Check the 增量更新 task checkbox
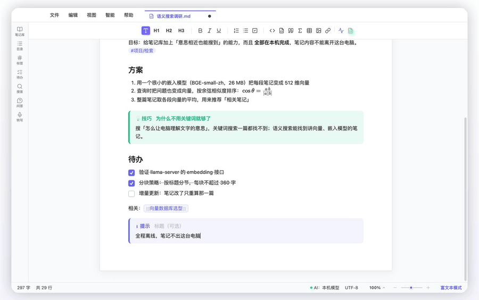Image resolution: width=479 pixels, height=300 pixels. (131, 194)
